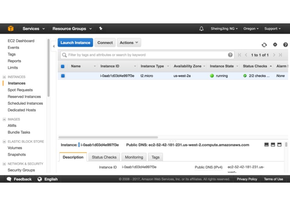This screenshot has width=290, height=206.
Task: Switch to the Tags tab
Action: tap(155, 157)
